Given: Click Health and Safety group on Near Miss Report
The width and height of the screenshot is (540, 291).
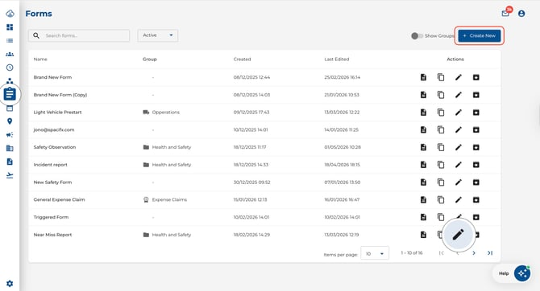Looking at the screenshot, I should 172,235.
